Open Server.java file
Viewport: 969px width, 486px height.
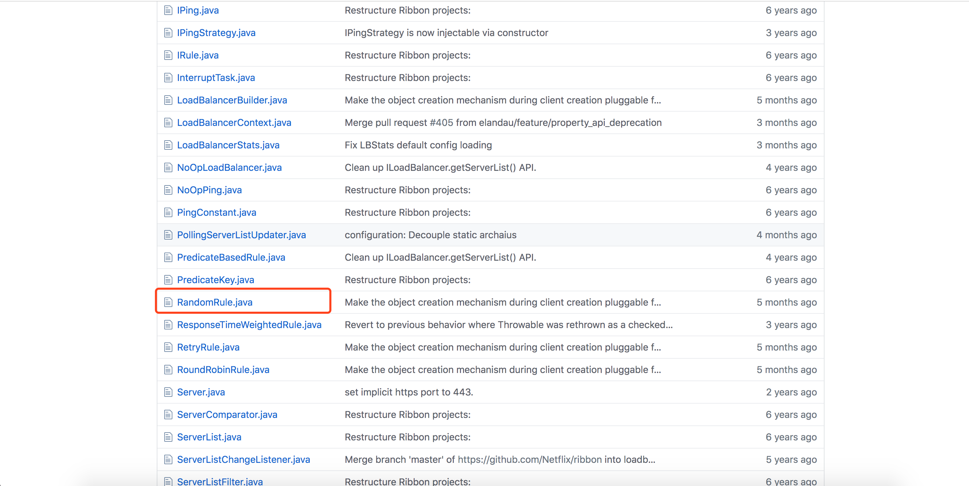[x=201, y=392]
